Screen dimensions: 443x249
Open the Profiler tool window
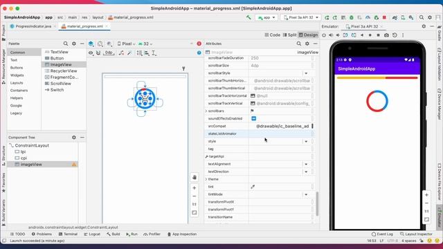[x=152, y=234]
